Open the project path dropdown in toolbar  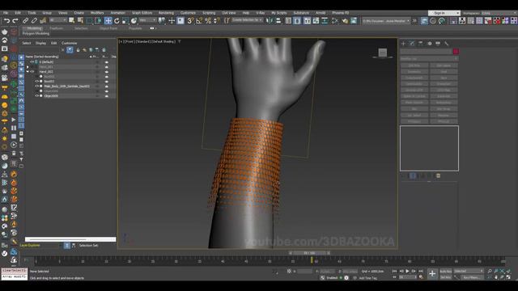point(386,21)
